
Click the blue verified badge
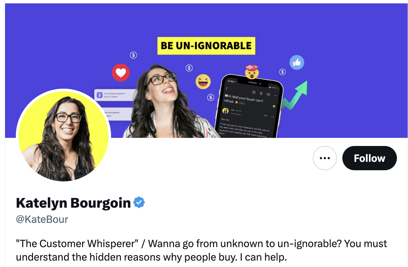click(139, 202)
